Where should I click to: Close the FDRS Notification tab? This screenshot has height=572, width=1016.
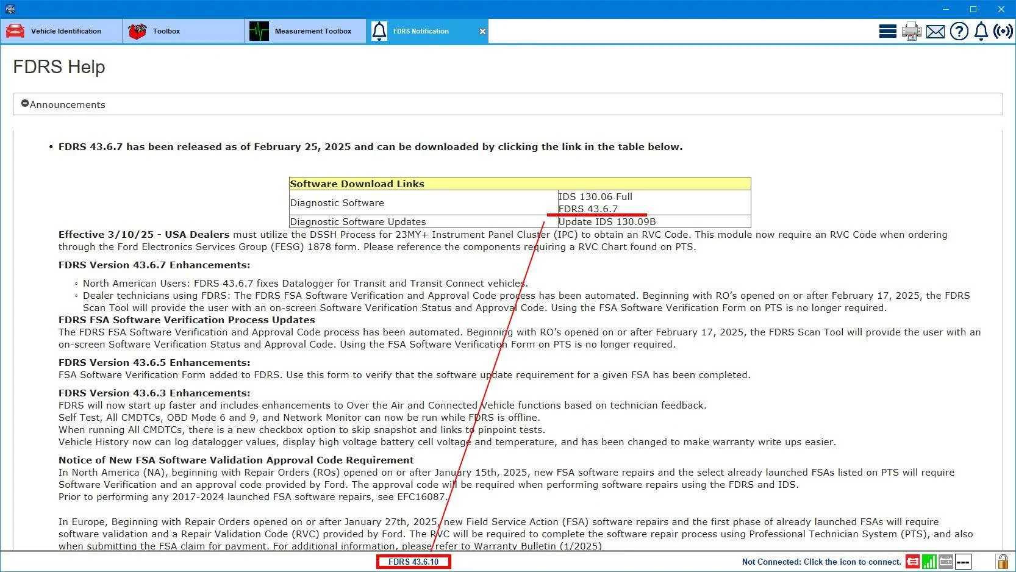click(482, 32)
